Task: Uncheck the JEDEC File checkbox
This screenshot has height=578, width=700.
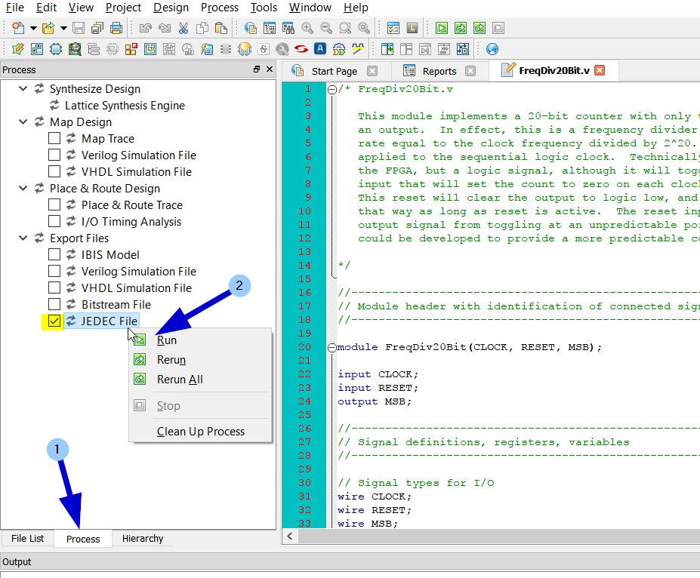Action: [x=54, y=321]
